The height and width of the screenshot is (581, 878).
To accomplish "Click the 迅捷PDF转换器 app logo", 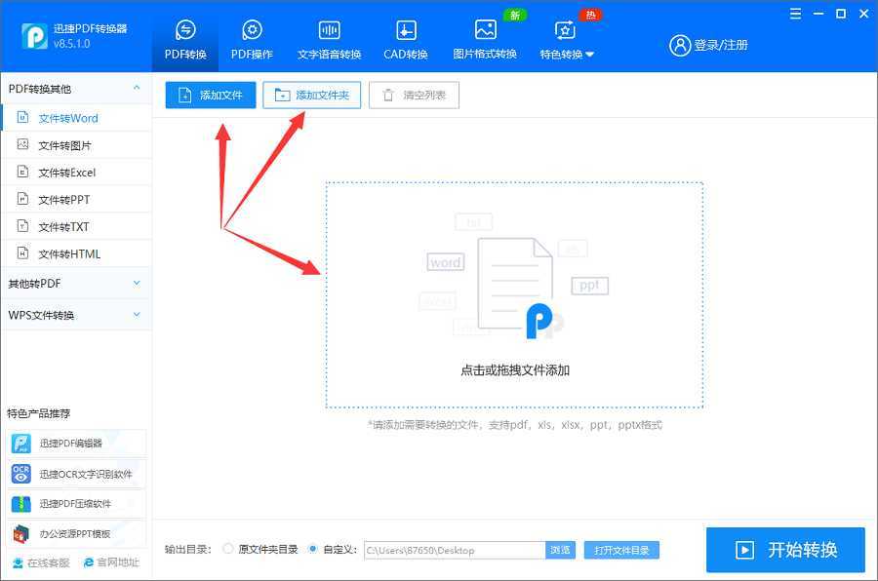I will 34,36.
